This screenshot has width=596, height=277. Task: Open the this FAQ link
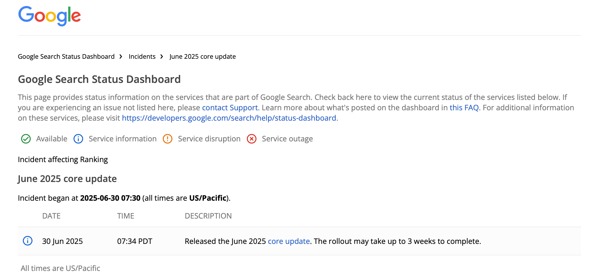point(464,107)
